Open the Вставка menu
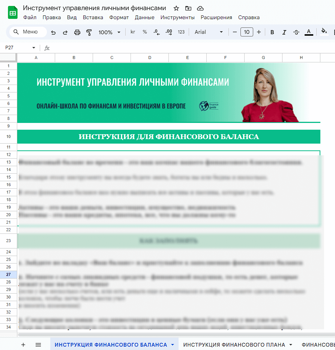The height and width of the screenshot is (350, 335). pos(93,17)
